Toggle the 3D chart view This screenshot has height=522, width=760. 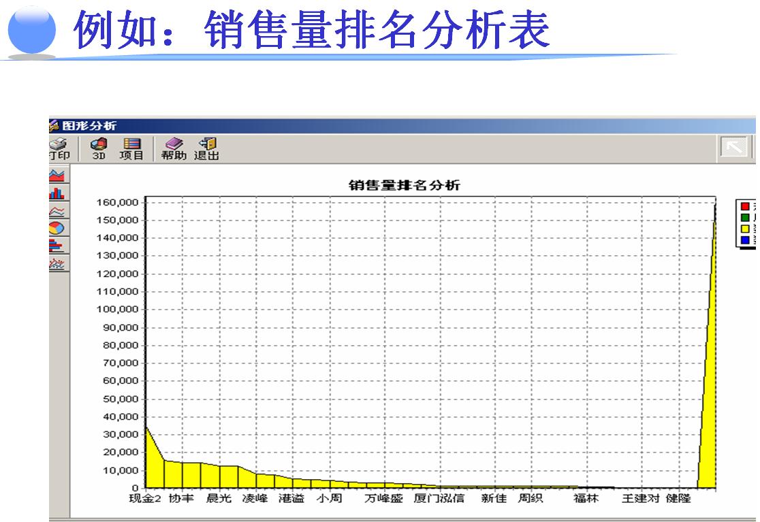[98, 148]
